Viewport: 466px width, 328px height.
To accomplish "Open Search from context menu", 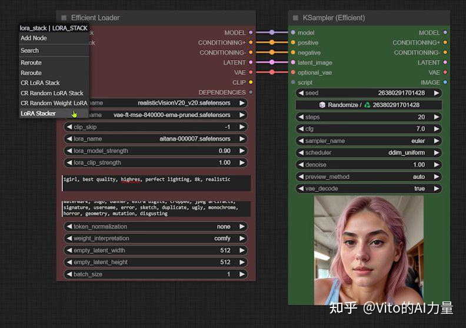I will coord(54,51).
